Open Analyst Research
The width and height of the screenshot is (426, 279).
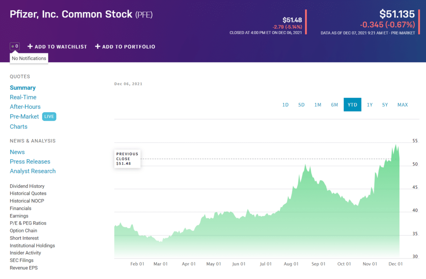pos(32,171)
